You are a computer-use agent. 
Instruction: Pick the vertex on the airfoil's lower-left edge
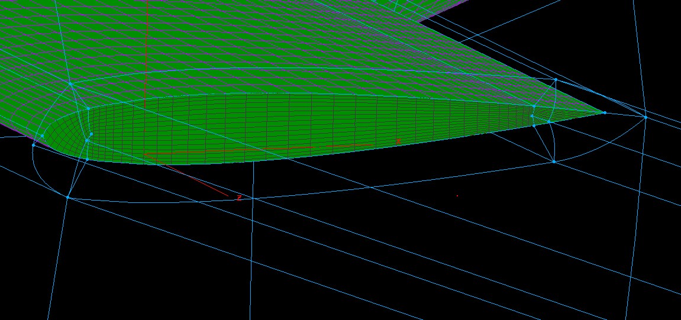[x=87, y=159]
